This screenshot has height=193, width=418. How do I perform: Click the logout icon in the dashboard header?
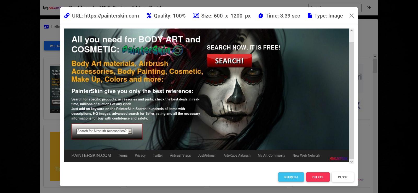[x=369, y=8]
